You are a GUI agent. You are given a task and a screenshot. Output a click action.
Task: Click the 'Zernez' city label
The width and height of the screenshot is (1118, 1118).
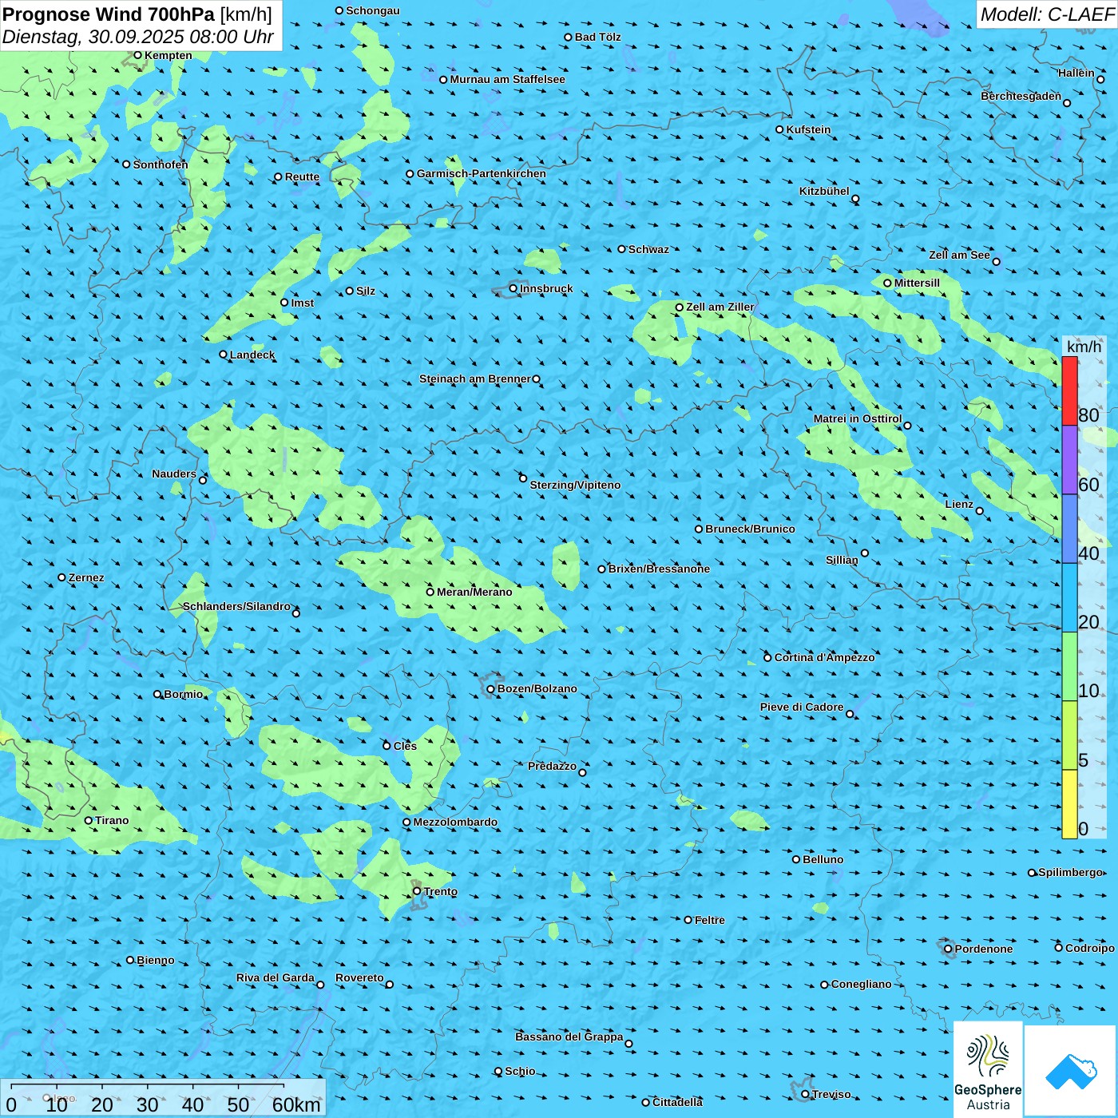pos(86,577)
